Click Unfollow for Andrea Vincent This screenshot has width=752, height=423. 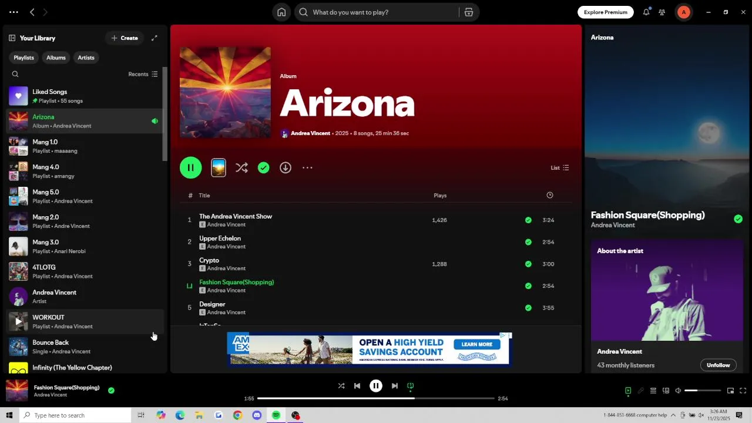coord(718,365)
